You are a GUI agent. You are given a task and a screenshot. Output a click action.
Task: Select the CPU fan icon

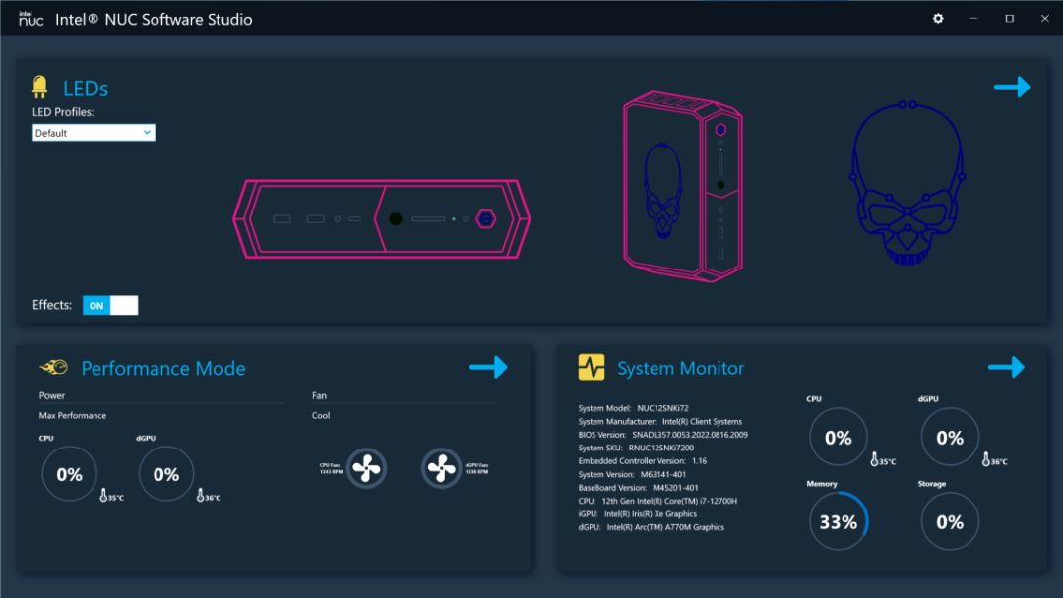(366, 468)
